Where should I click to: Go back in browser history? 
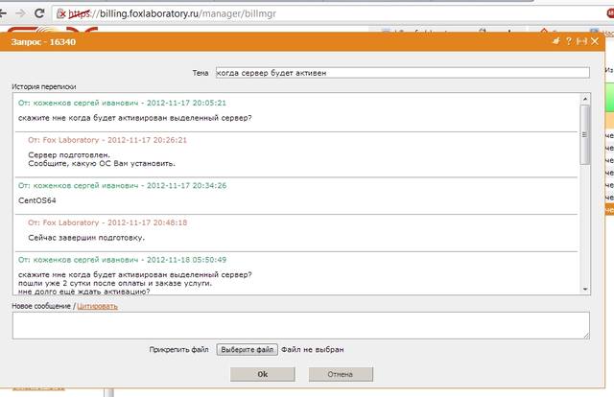coord(3,13)
